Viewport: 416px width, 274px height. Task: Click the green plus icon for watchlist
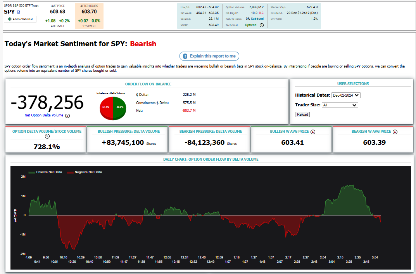10,19
